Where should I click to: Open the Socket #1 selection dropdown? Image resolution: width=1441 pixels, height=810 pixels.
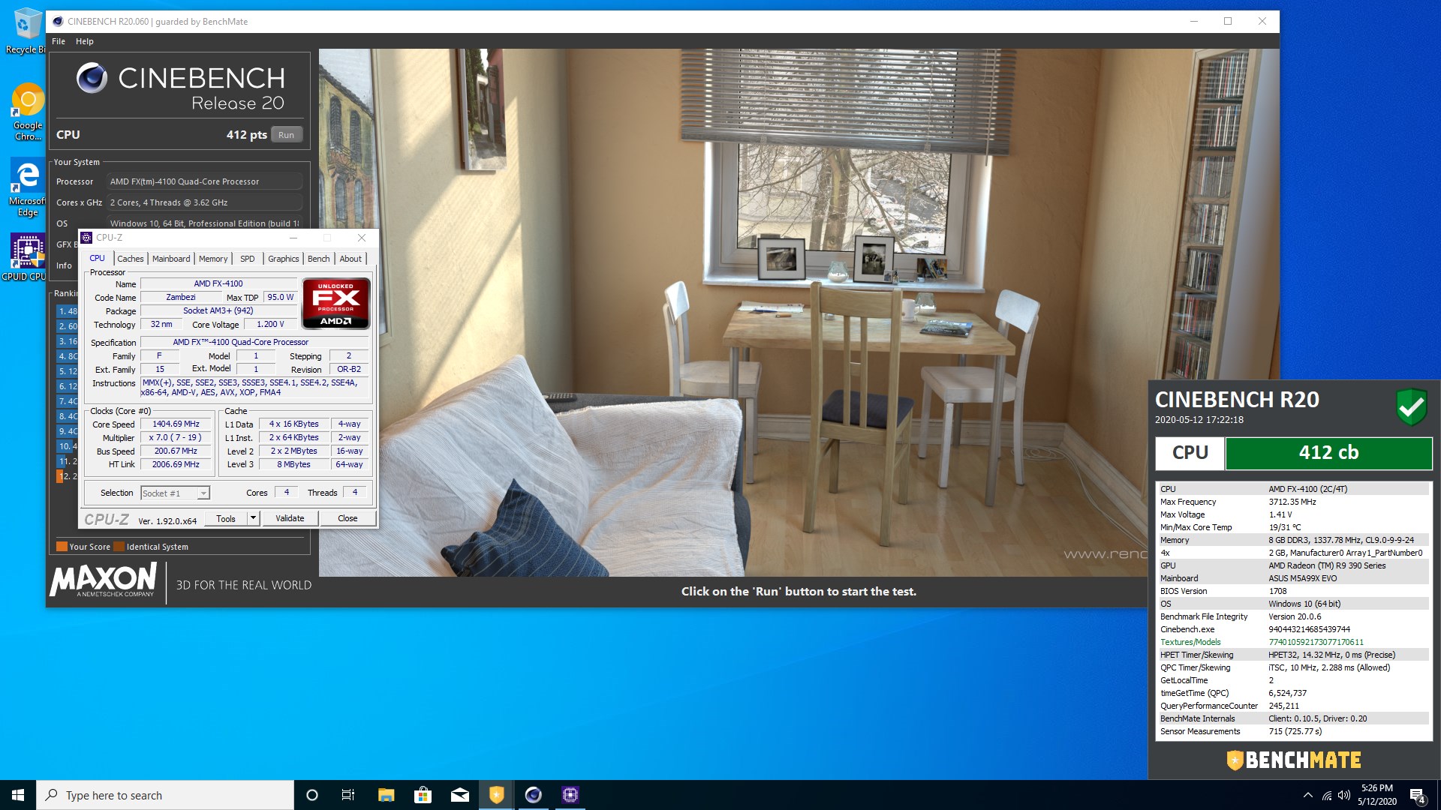[176, 493]
